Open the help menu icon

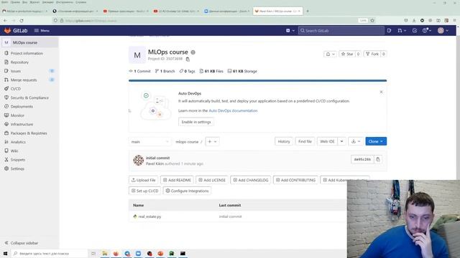(x=426, y=30)
